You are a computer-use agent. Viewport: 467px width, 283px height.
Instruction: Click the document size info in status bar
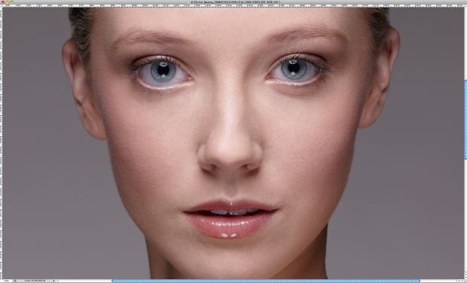click(35, 281)
